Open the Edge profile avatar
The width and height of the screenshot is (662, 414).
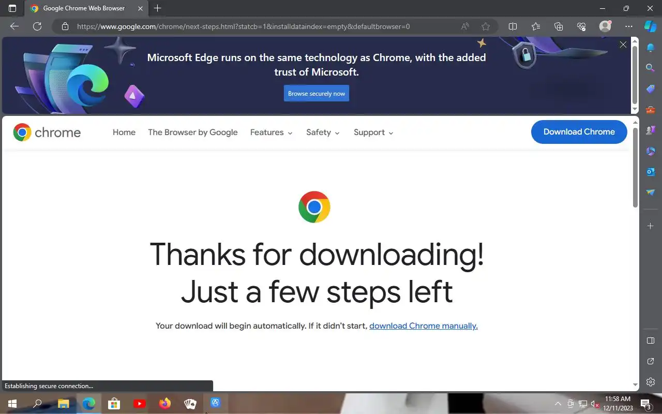pyautogui.click(x=605, y=26)
